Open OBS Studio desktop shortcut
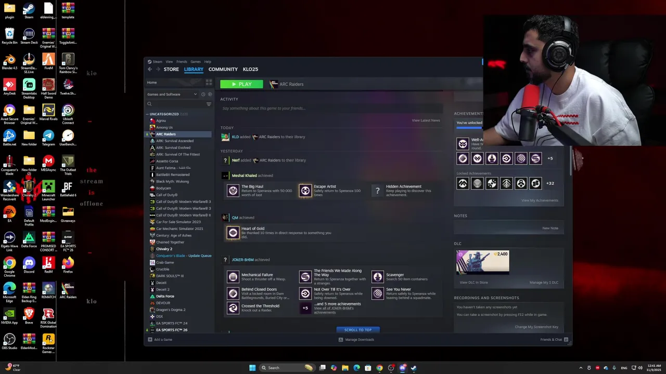 9,342
